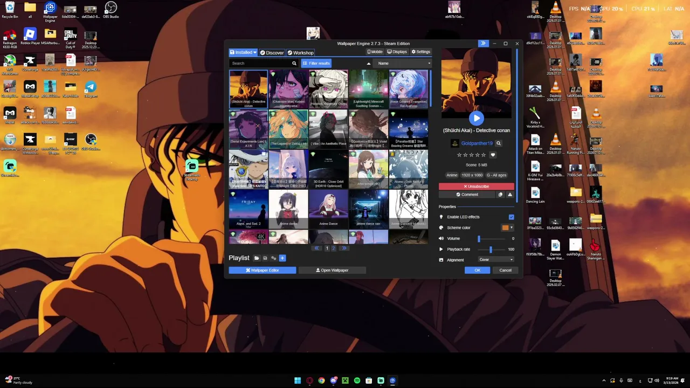The width and height of the screenshot is (690, 388).
Task: Go to page 2 of wallpapers
Action: [x=334, y=248]
